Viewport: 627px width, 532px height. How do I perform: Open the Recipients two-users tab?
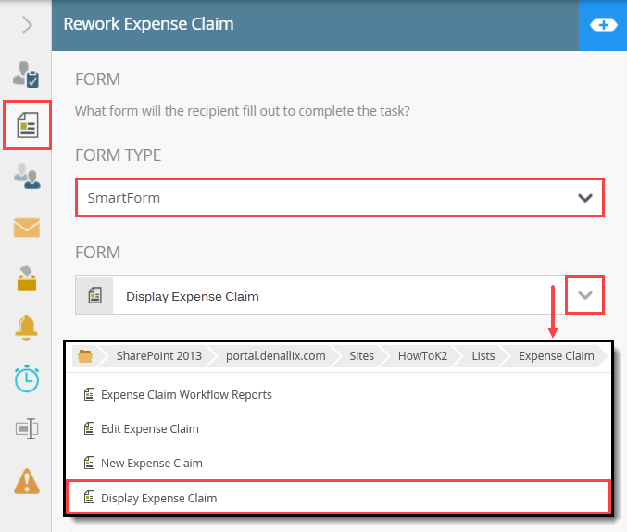pos(27,176)
